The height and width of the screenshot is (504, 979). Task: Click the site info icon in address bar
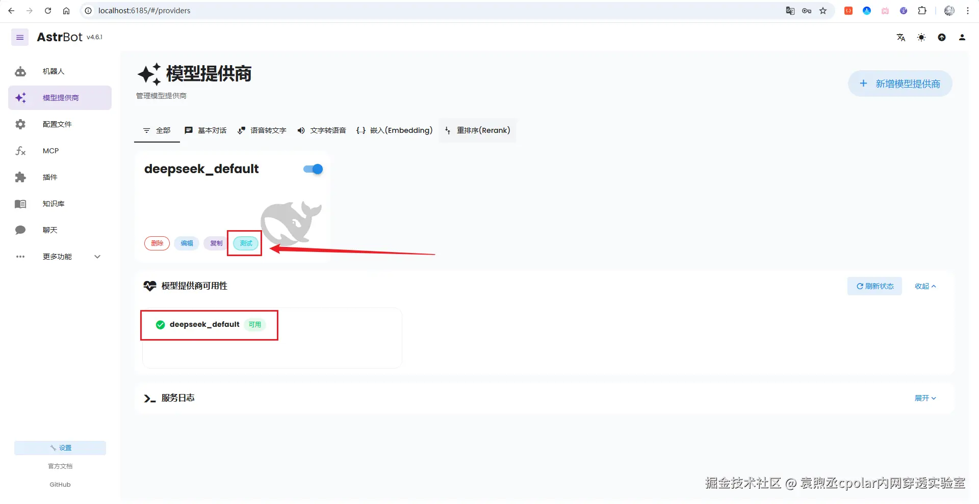click(88, 11)
